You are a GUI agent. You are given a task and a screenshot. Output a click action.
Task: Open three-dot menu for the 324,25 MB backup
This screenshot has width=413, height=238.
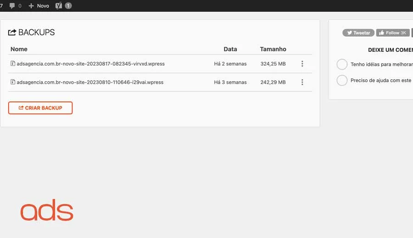coord(302,64)
